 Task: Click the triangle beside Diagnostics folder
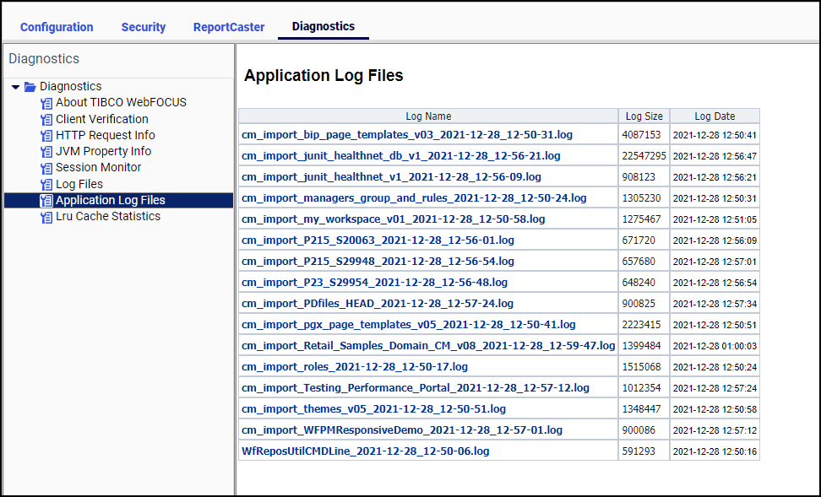coord(15,86)
